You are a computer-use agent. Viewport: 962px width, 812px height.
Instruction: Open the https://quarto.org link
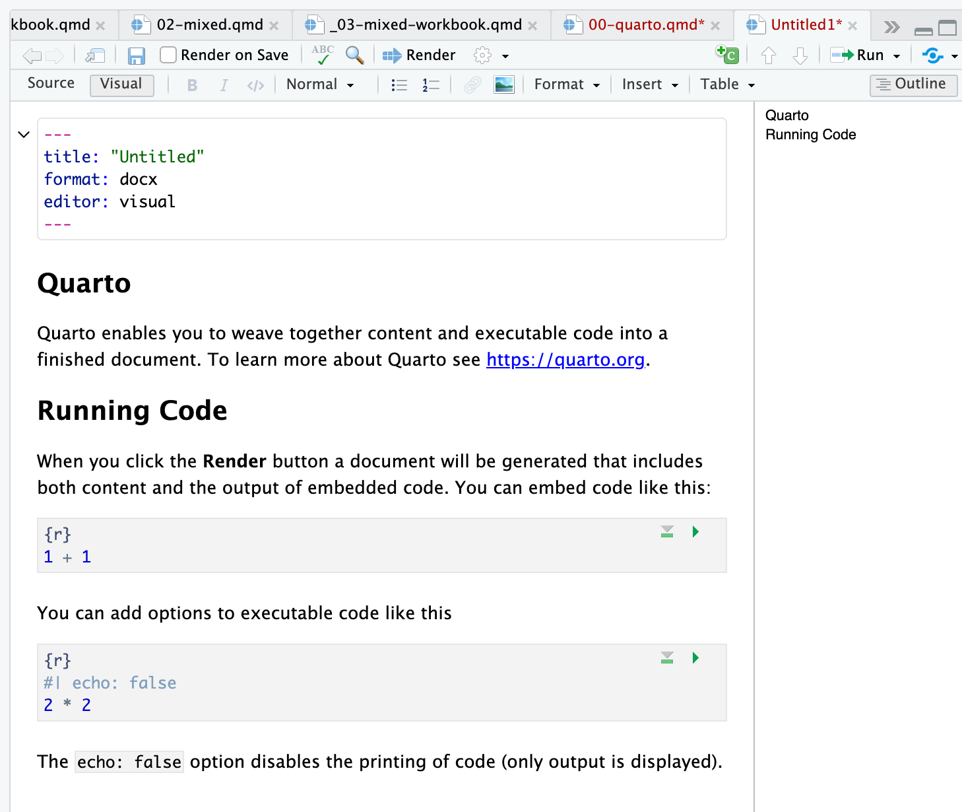coord(565,360)
